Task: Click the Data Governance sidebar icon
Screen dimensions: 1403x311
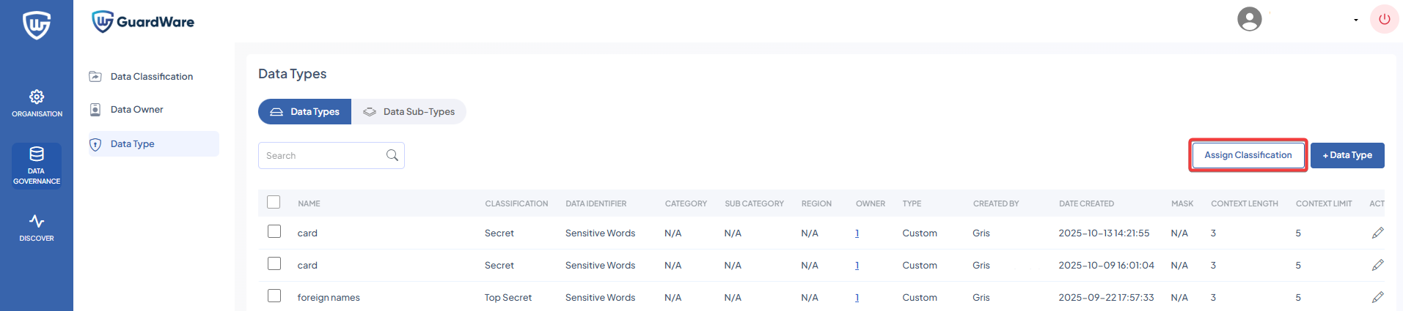Action: pos(37,165)
